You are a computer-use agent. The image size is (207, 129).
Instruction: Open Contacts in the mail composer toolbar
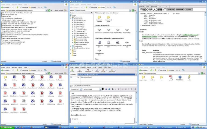[x=80, y=71]
